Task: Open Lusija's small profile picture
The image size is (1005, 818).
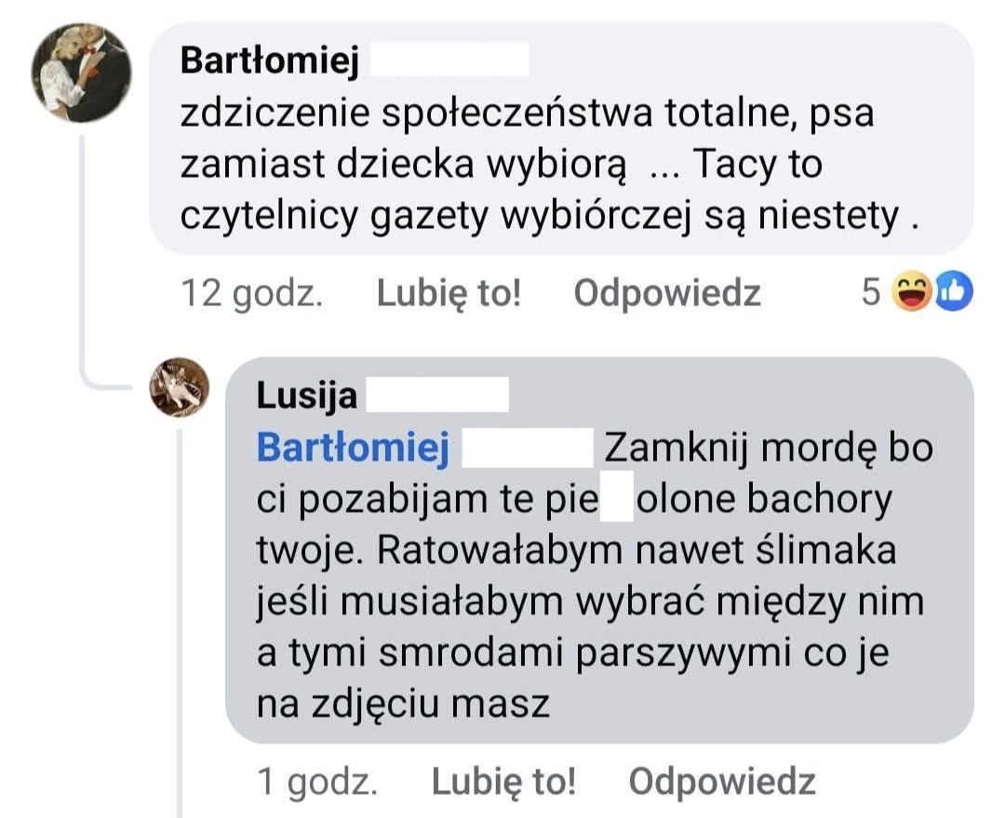Action: pyautogui.click(x=180, y=387)
